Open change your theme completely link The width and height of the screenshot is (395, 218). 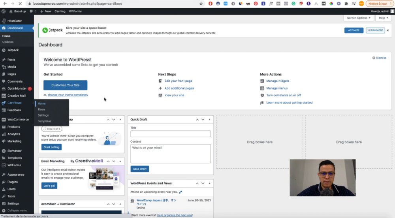68,95
